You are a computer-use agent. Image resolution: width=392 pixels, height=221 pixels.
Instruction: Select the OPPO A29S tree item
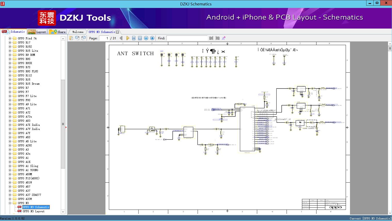[25, 145]
